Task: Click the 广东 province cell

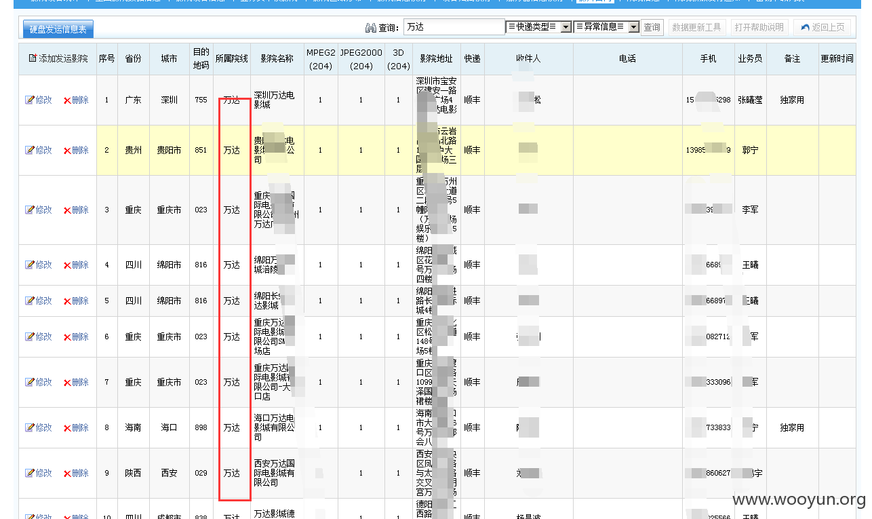Action: click(x=133, y=100)
